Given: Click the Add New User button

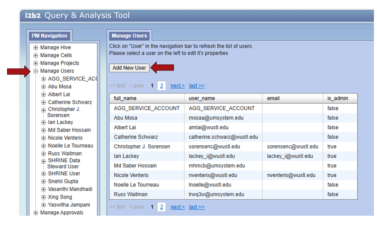Looking at the screenshot, I should click(129, 68).
